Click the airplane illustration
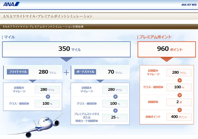This screenshot has width=198, height=139. pyautogui.click(x=35, y=125)
